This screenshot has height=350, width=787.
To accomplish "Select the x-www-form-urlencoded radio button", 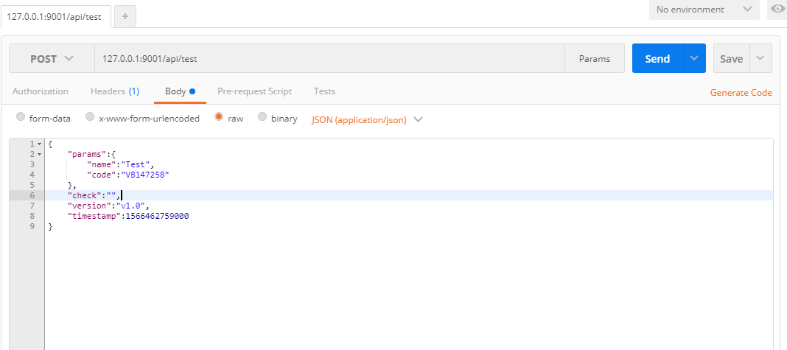I will click(x=90, y=117).
